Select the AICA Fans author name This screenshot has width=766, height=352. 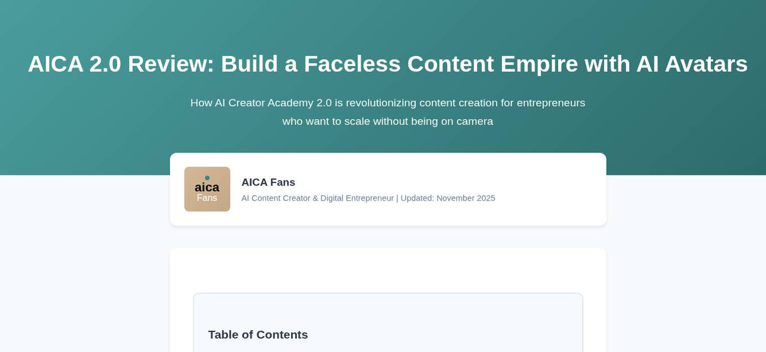point(268,182)
